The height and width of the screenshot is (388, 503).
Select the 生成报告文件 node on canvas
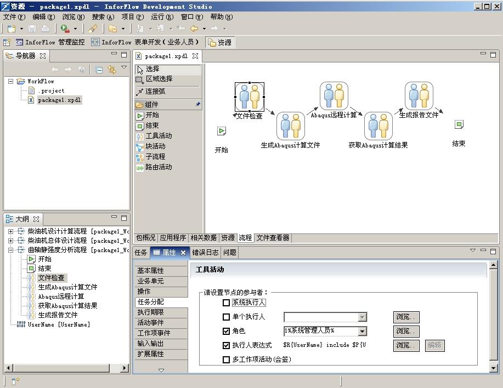419,95
